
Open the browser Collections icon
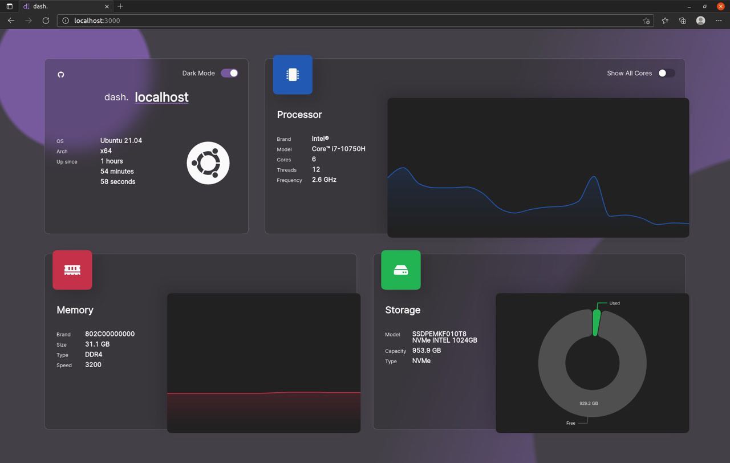(682, 21)
